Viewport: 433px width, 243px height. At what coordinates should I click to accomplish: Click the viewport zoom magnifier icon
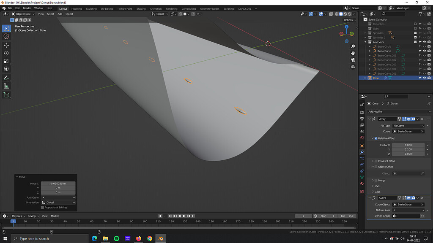[x=353, y=46]
